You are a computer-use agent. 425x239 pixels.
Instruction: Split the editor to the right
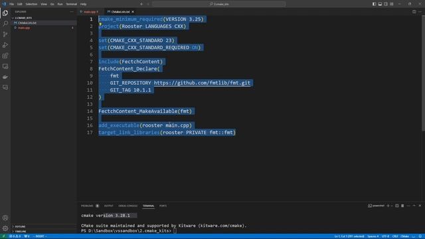[414, 12]
